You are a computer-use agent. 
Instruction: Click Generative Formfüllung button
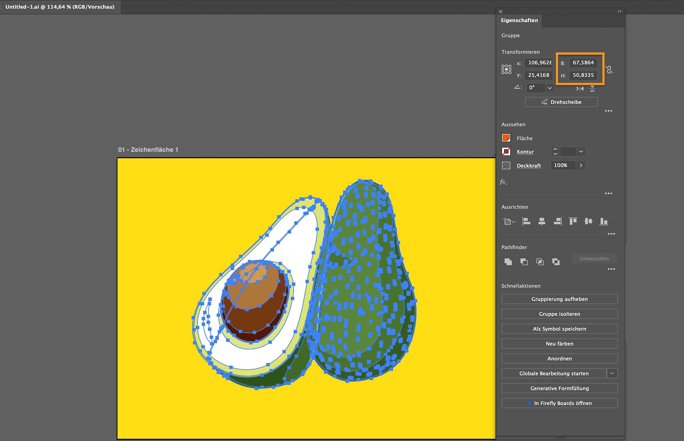tap(560, 388)
